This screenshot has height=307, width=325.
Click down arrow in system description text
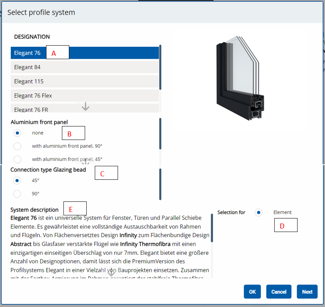point(111,272)
